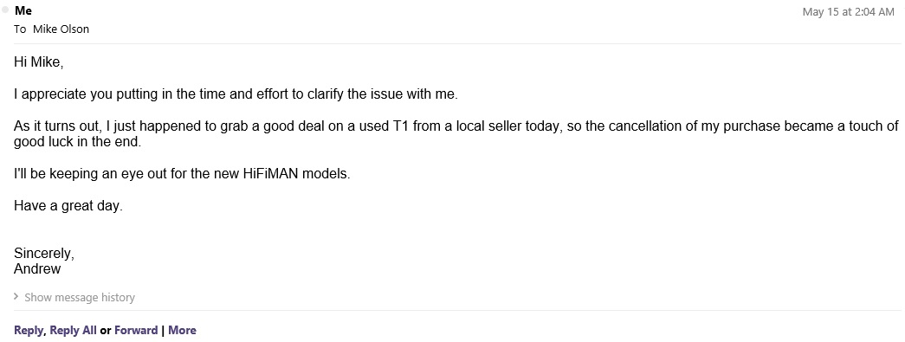Click the Hi Mike greeting line

tap(38, 62)
